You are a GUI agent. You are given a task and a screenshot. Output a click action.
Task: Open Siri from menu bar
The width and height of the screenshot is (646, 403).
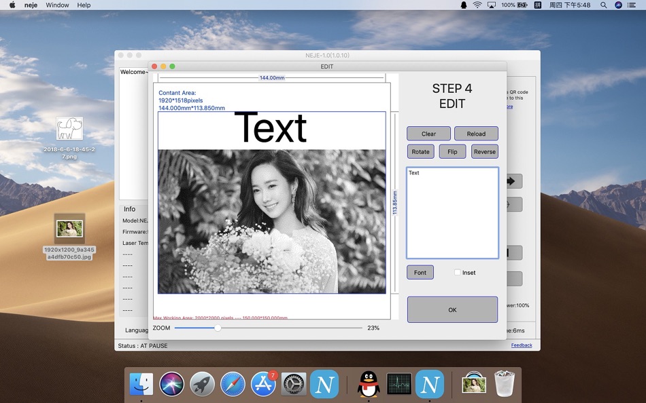point(618,5)
